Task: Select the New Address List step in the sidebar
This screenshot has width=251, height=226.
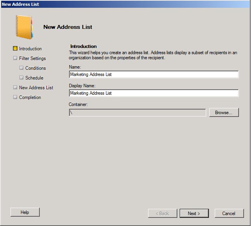Action: [x=36, y=88]
